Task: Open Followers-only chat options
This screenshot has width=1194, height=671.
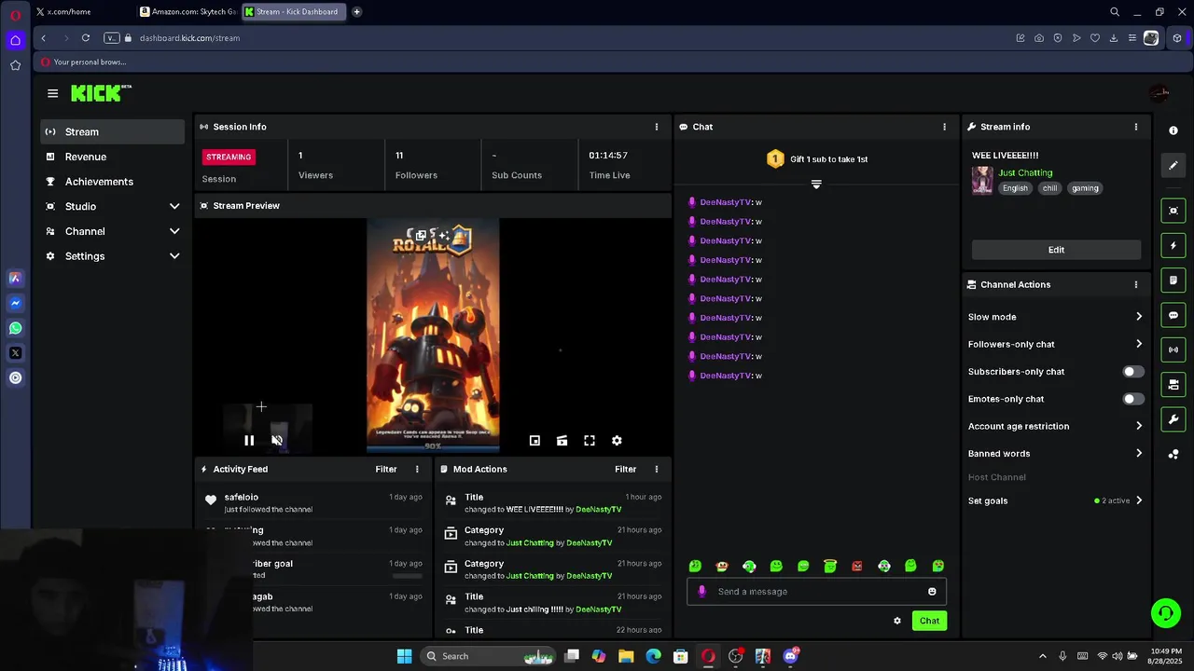Action: pyautogui.click(x=1055, y=344)
